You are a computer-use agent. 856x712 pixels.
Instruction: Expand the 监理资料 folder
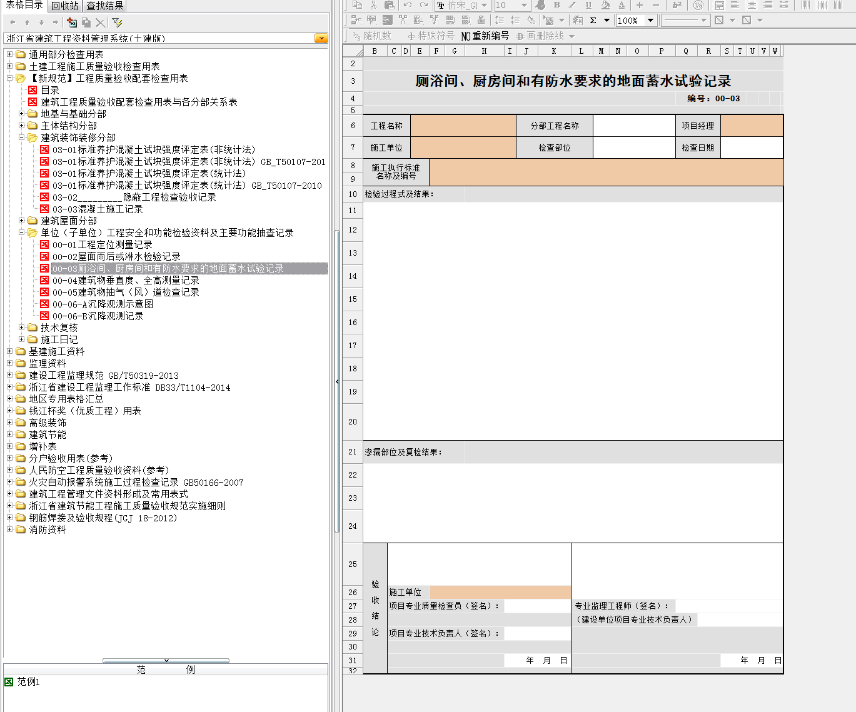[9, 363]
